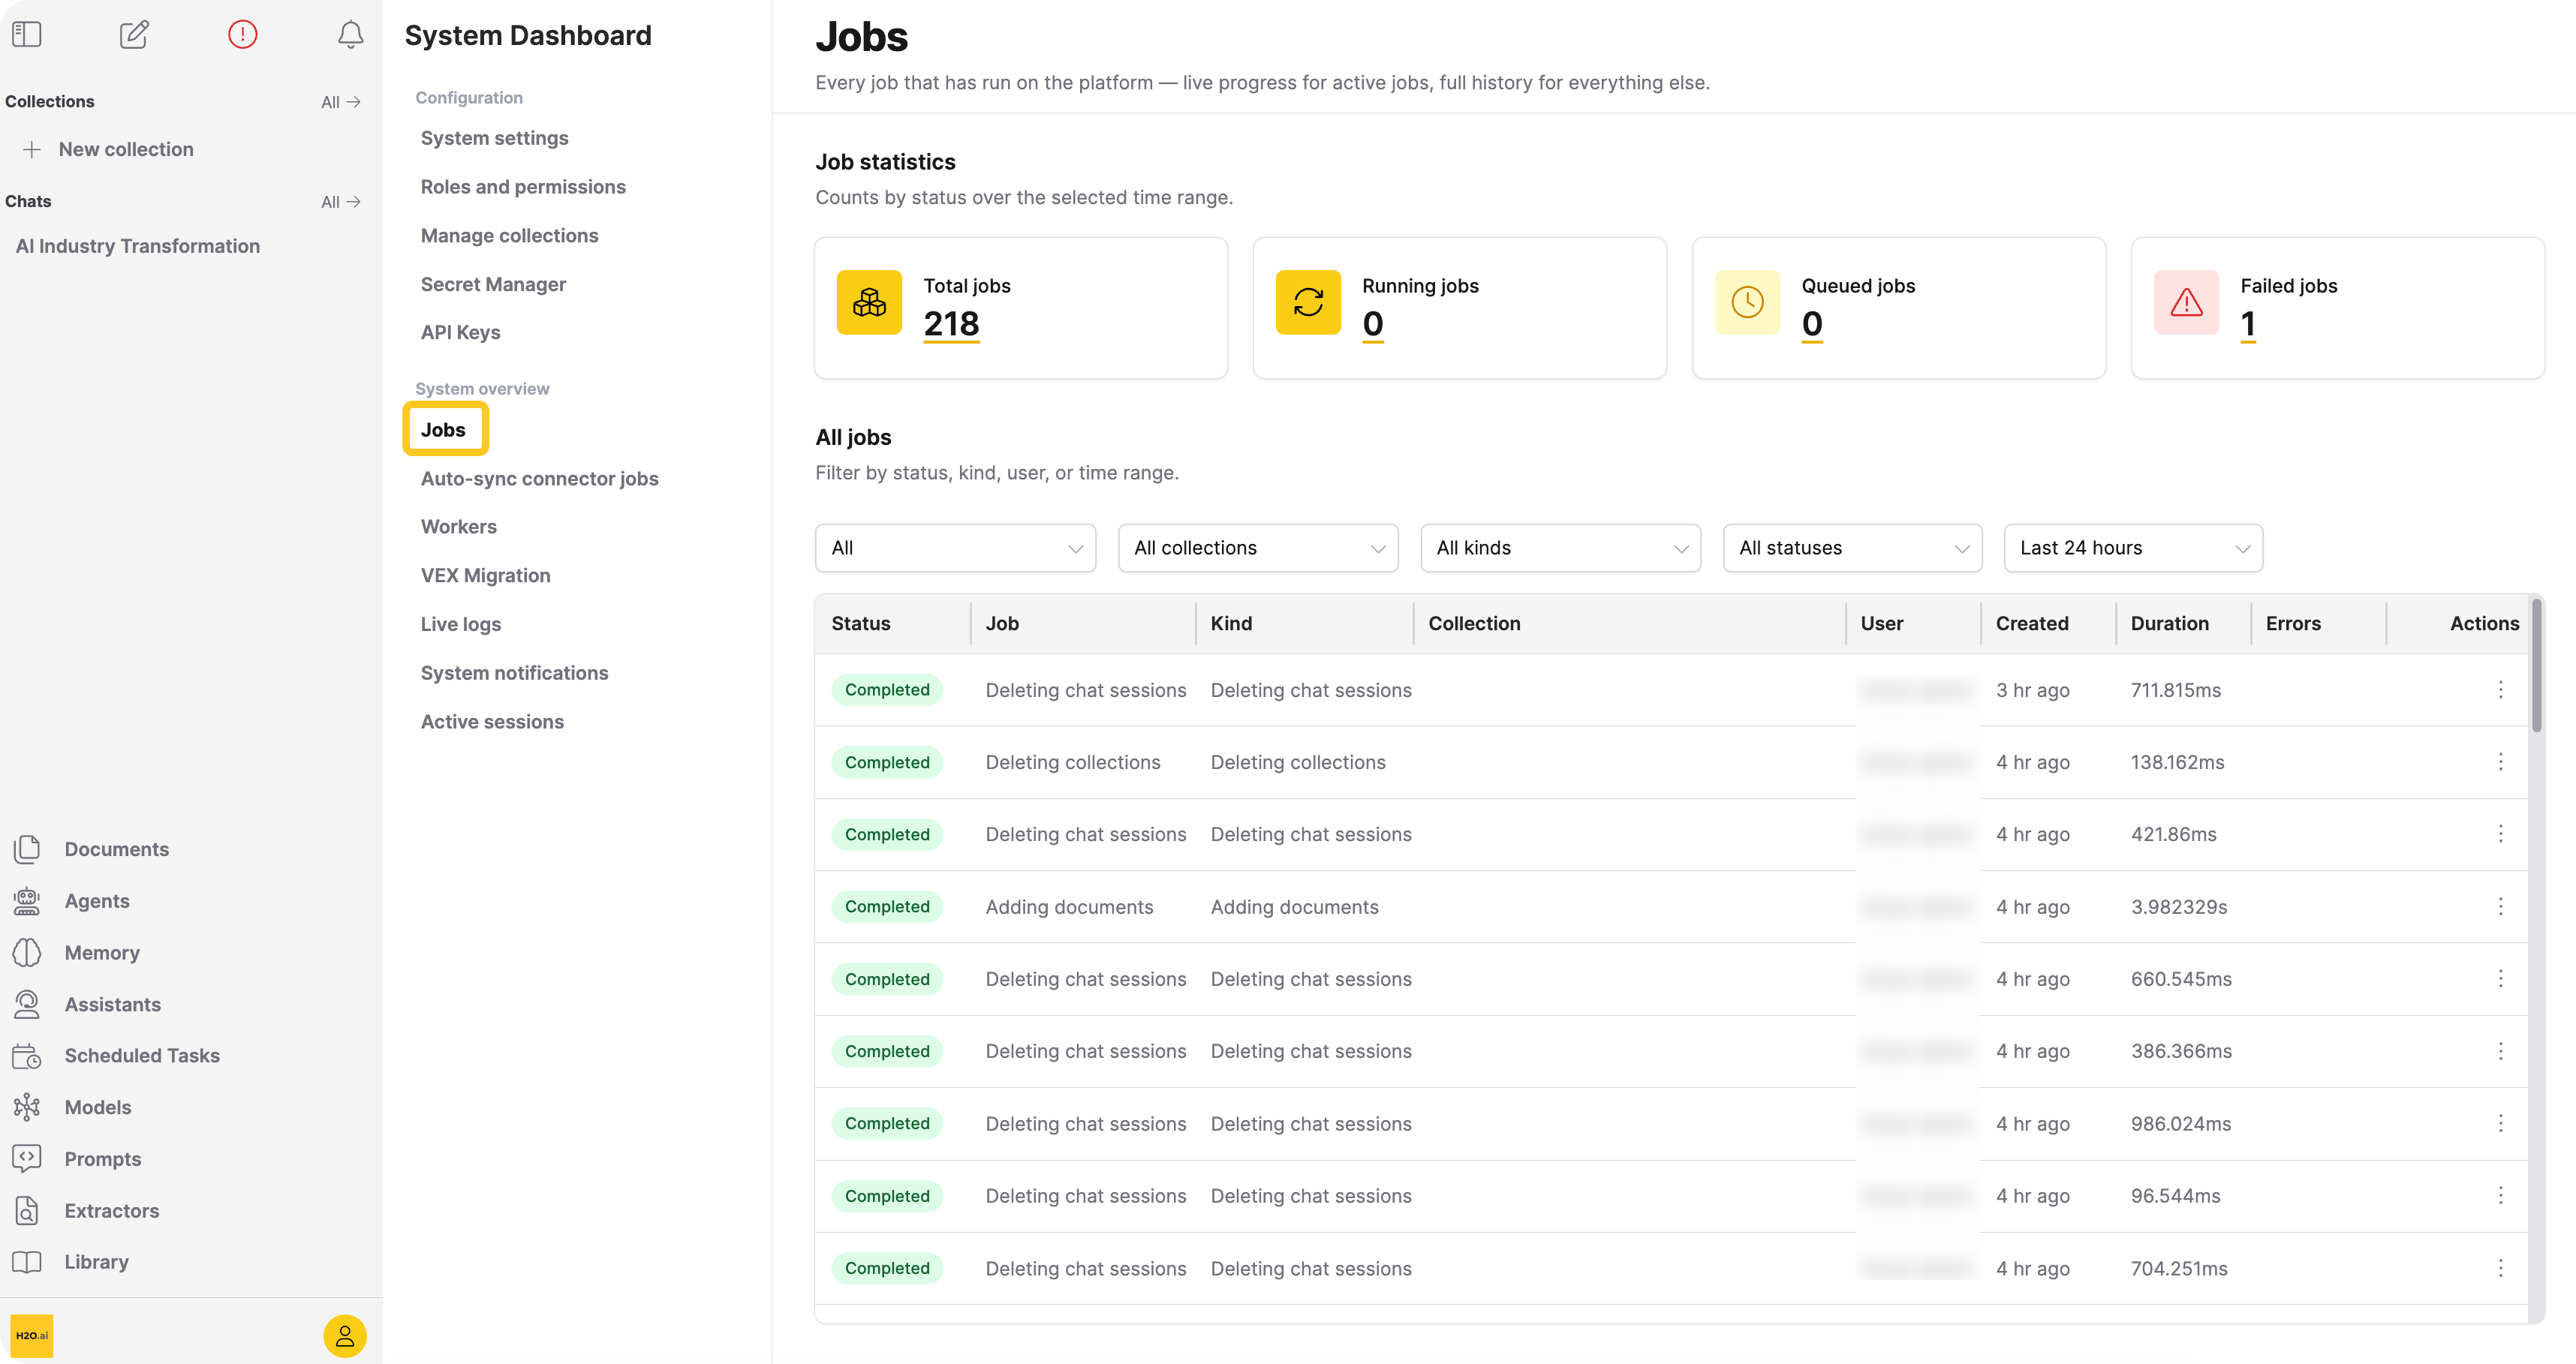Click Completed badge of 3 hr ago job
Viewport: 2576px width, 1364px height.
887,690
